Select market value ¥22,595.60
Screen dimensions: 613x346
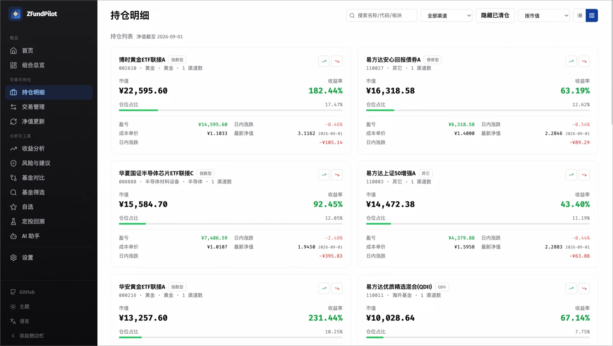pos(143,91)
